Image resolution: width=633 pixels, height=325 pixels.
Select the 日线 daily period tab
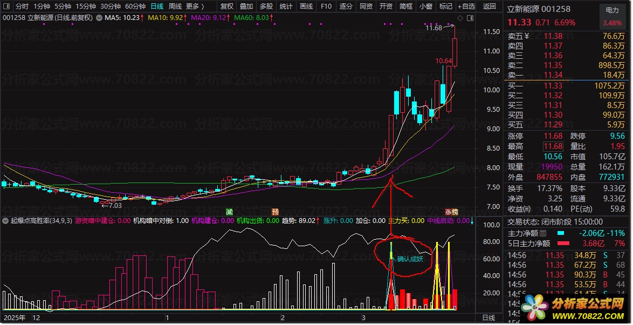pyautogui.click(x=157, y=6)
